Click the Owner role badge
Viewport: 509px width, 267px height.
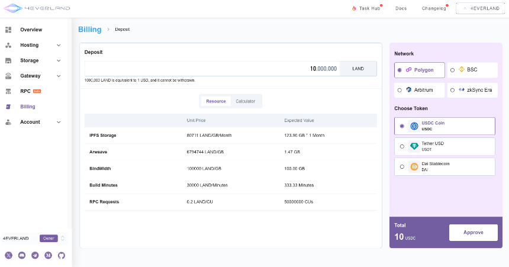(49, 239)
